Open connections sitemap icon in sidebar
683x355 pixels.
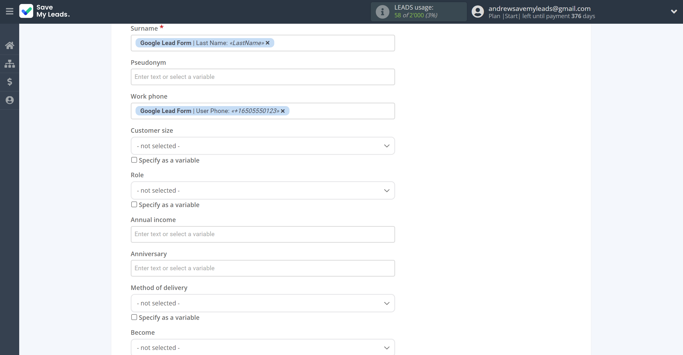10,64
